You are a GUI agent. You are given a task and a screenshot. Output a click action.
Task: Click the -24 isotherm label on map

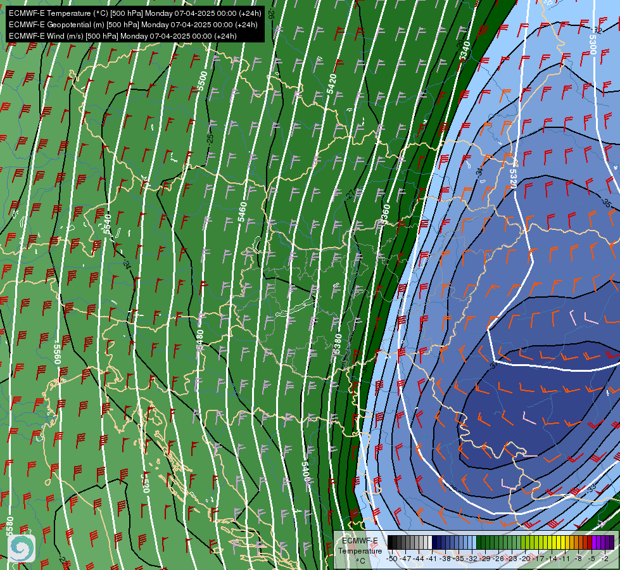127,264
